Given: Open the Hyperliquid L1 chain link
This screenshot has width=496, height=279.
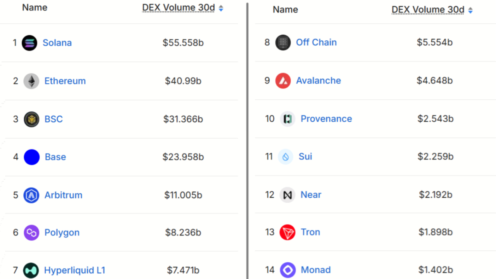Looking at the screenshot, I should pyautogui.click(x=74, y=270).
